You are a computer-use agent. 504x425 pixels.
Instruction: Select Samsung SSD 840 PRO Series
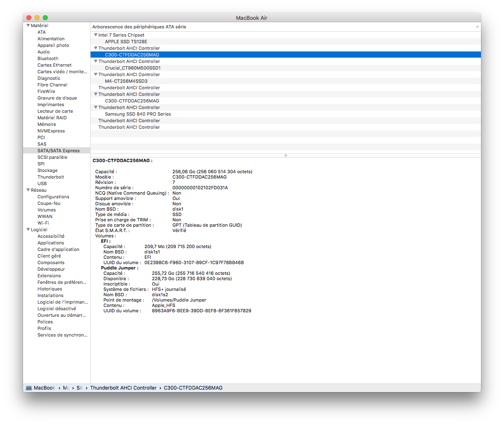[138, 114]
